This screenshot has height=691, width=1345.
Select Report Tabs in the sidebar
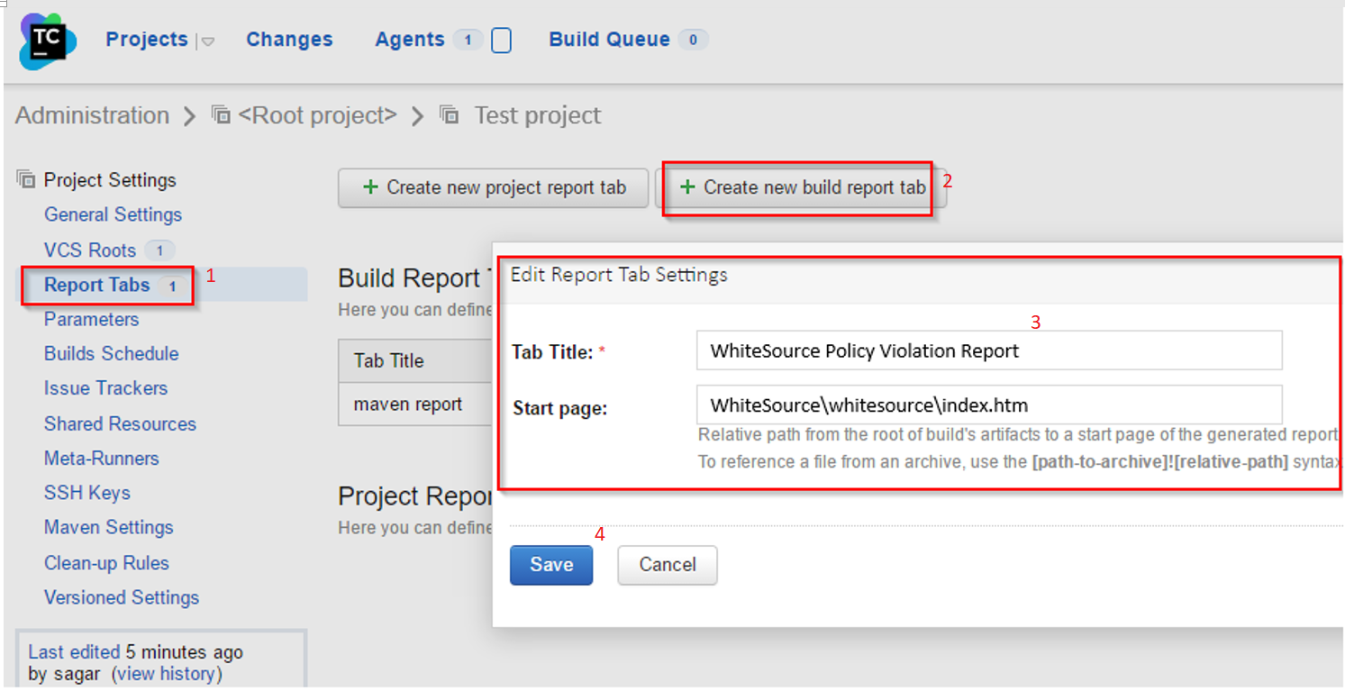pos(97,285)
